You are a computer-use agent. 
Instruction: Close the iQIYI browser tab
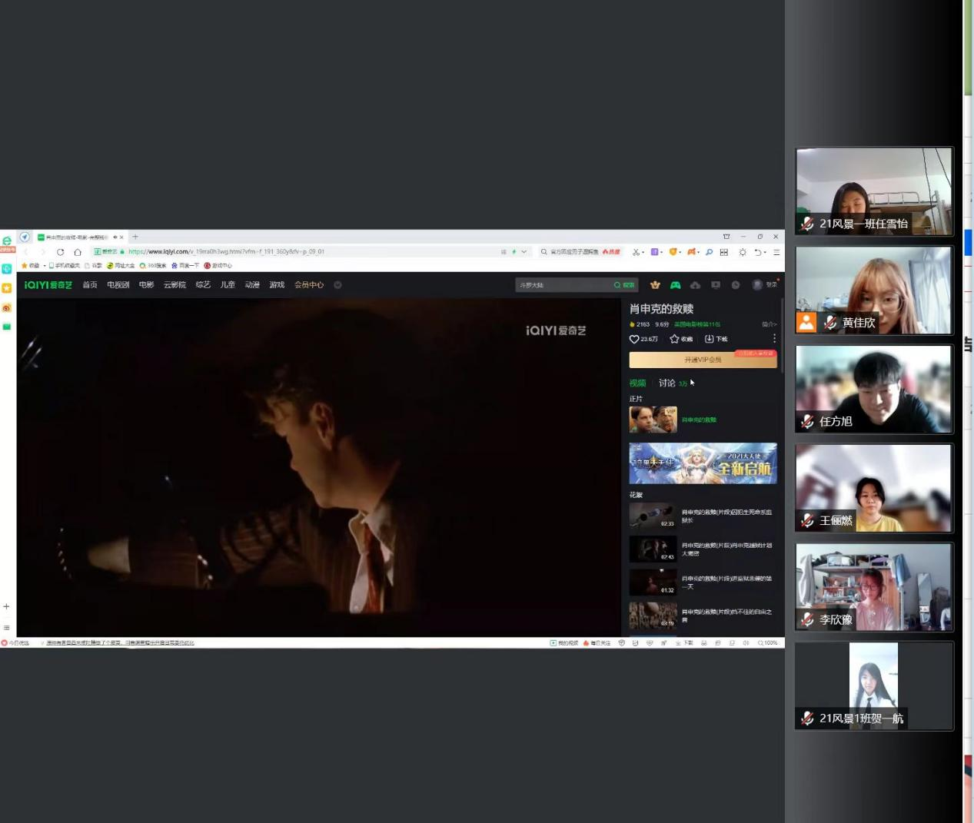[x=121, y=237]
